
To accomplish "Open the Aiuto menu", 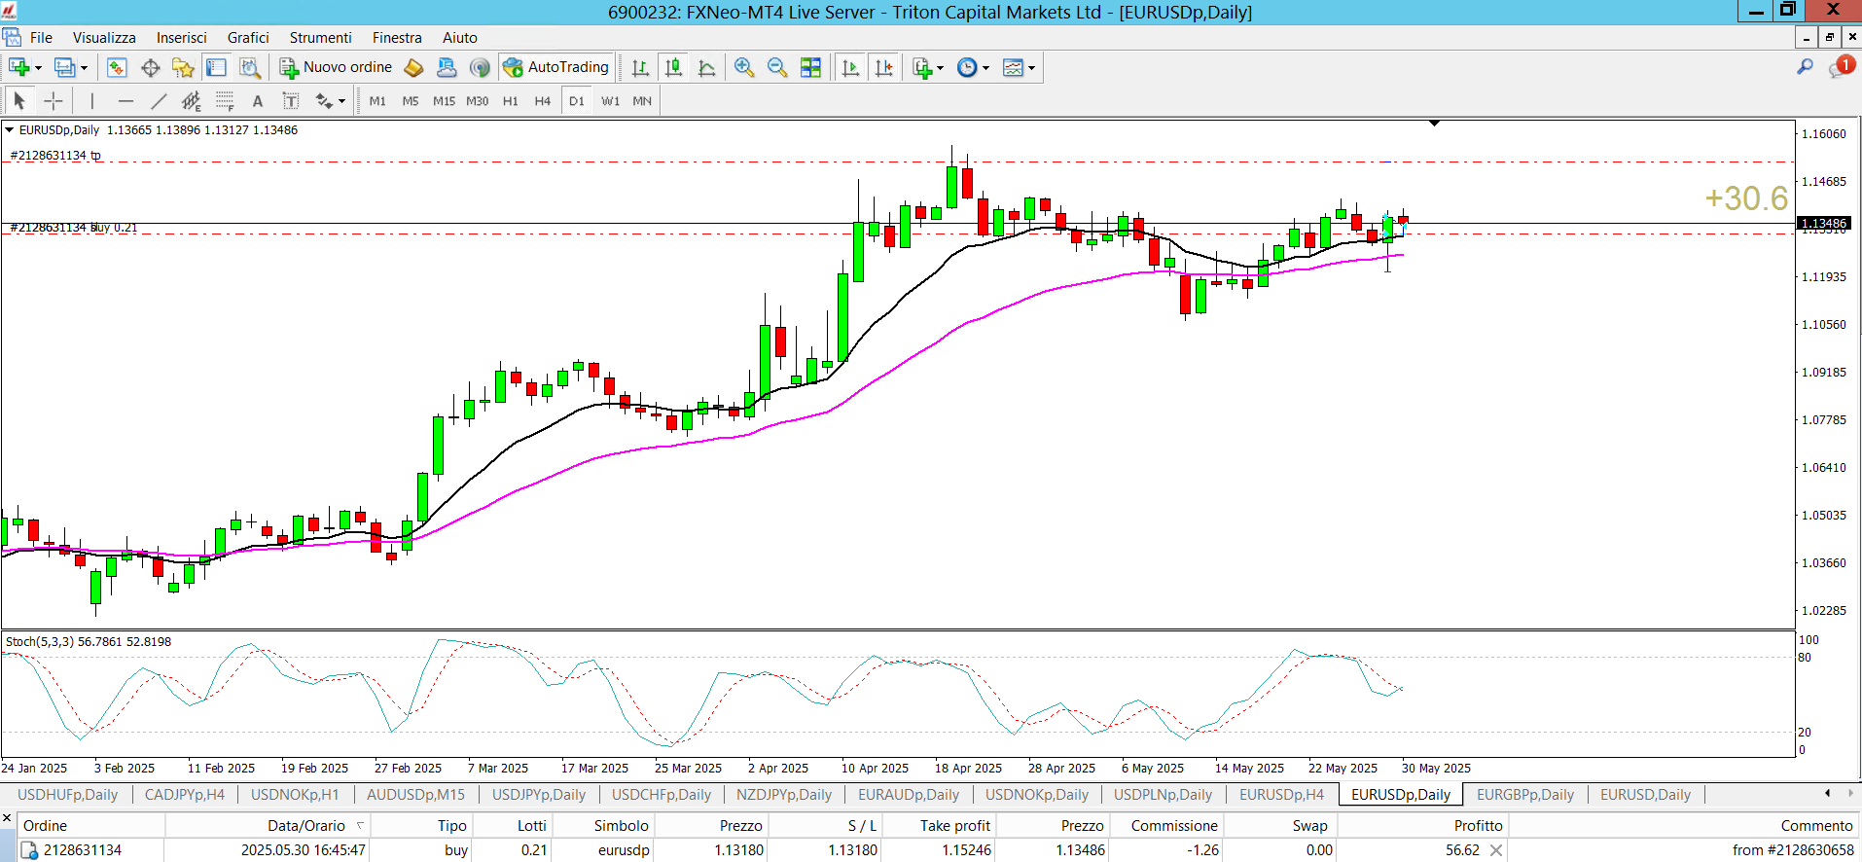I will click(460, 37).
